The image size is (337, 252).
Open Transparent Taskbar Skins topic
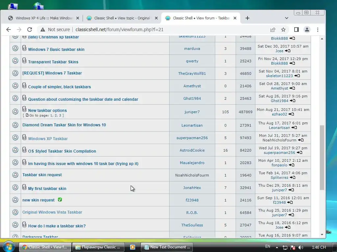[53, 62]
